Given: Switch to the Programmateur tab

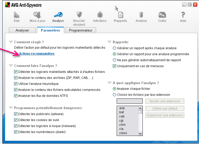Looking at the screenshot, I should pyautogui.click(x=80, y=30).
